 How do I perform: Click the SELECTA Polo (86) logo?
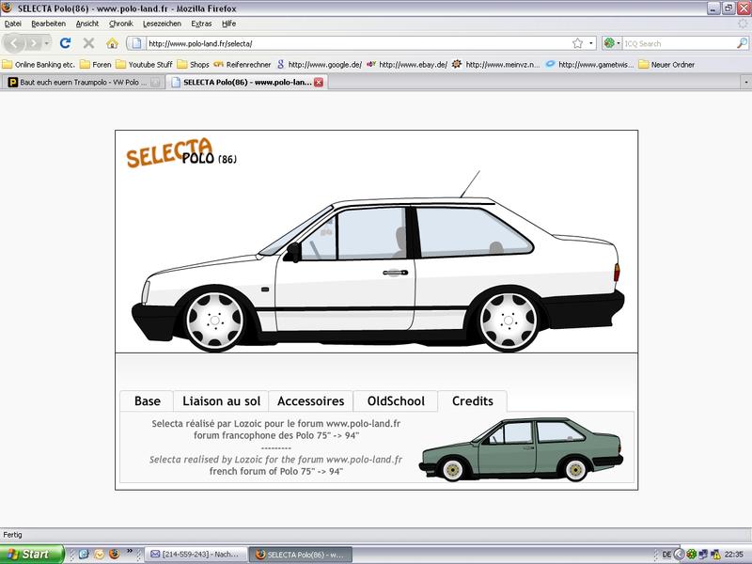[x=181, y=152]
